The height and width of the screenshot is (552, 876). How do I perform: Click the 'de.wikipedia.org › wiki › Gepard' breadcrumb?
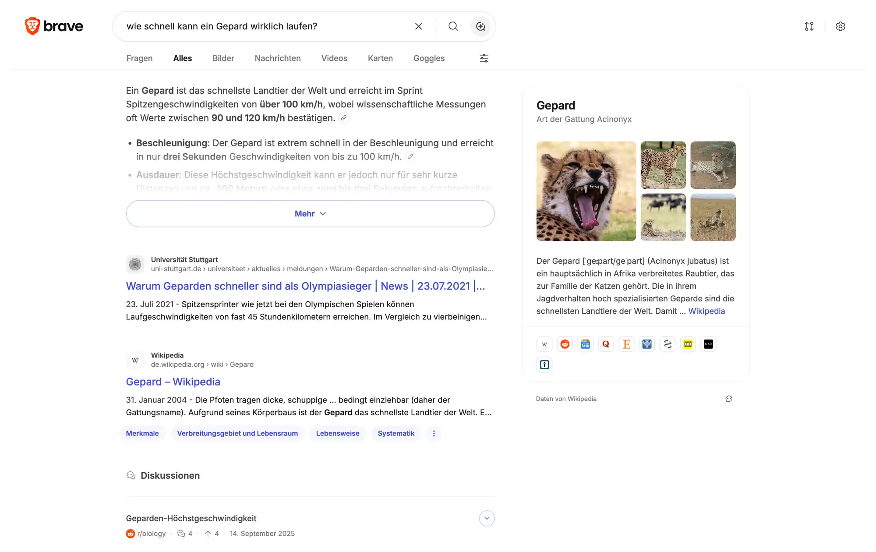[x=202, y=364]
